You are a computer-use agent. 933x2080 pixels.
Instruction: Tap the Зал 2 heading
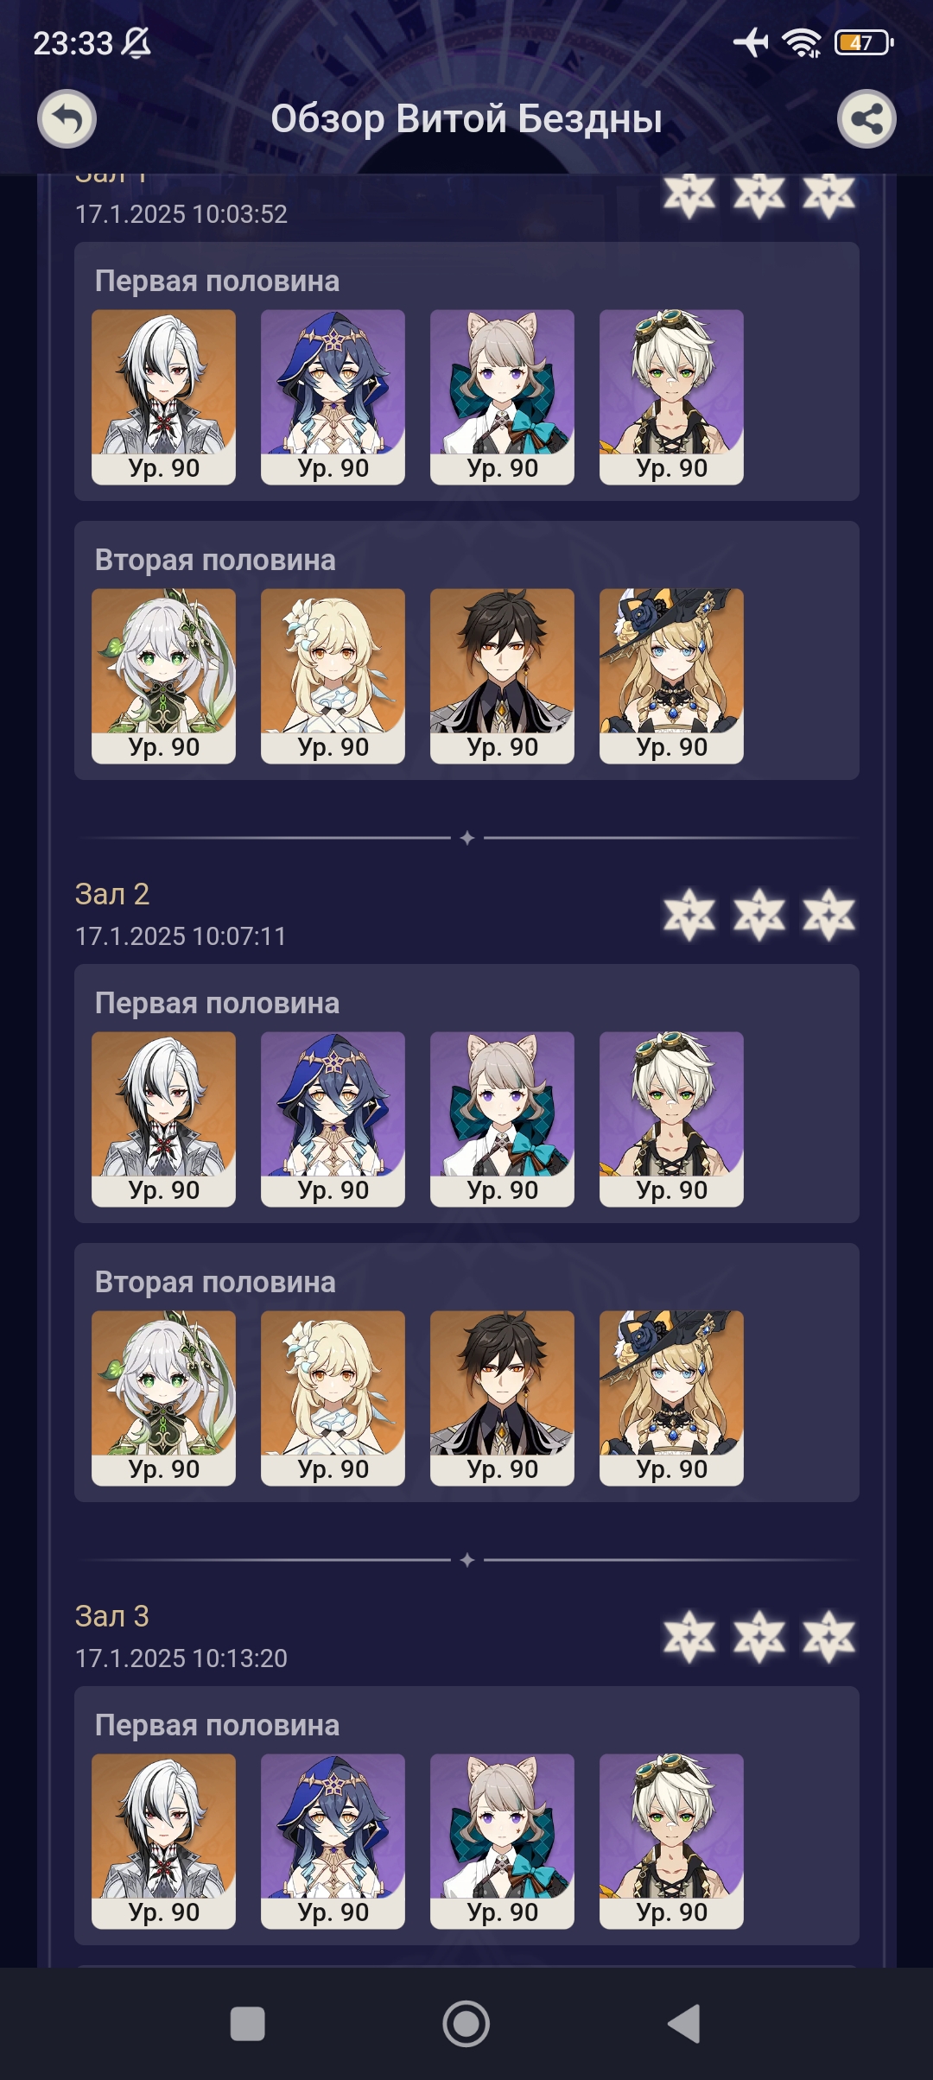[x=112, y=894]
